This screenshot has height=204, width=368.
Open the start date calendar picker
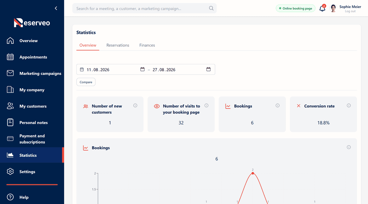click(x=142, y=69)
